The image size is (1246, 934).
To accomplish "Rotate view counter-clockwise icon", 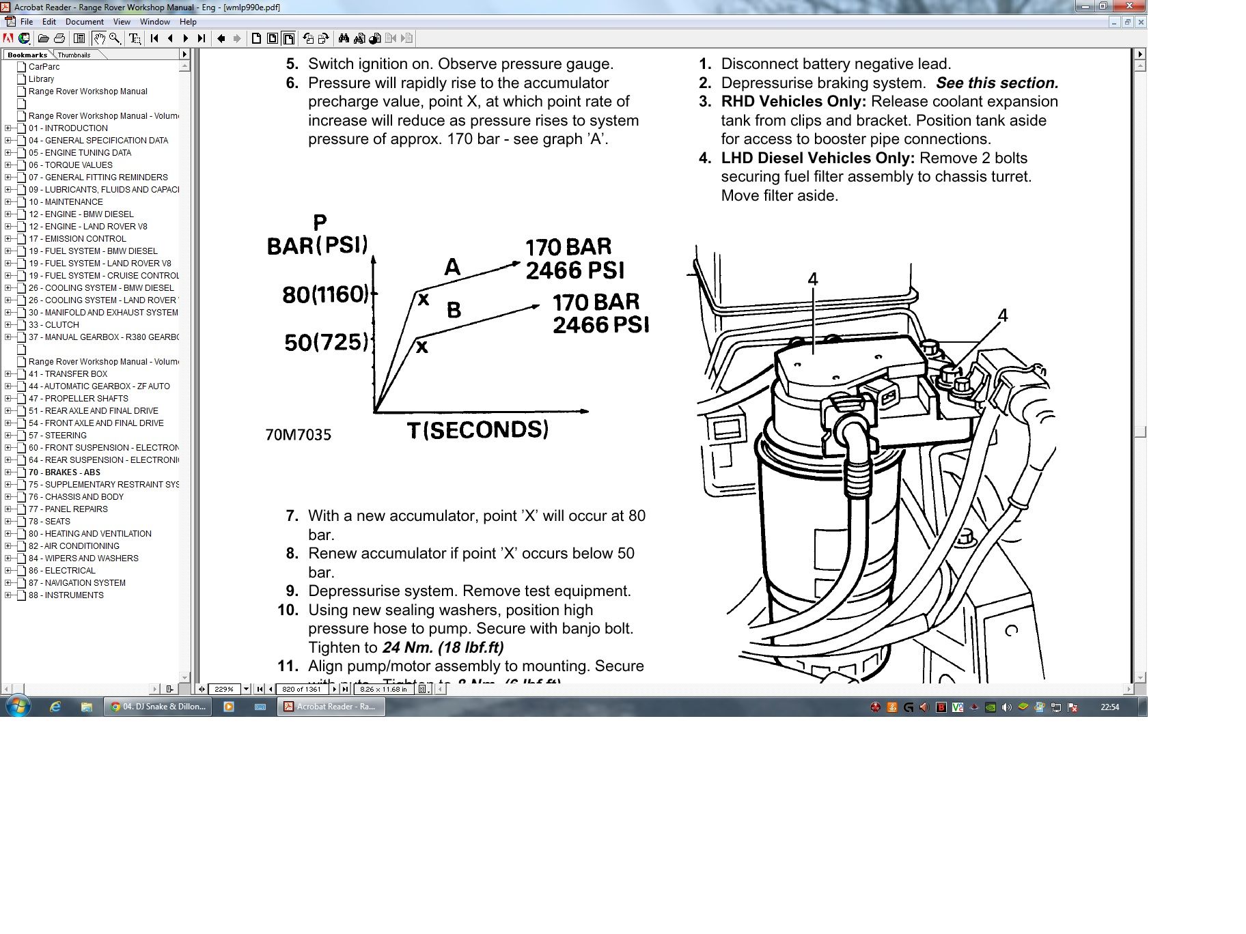I will click(308, 39).
